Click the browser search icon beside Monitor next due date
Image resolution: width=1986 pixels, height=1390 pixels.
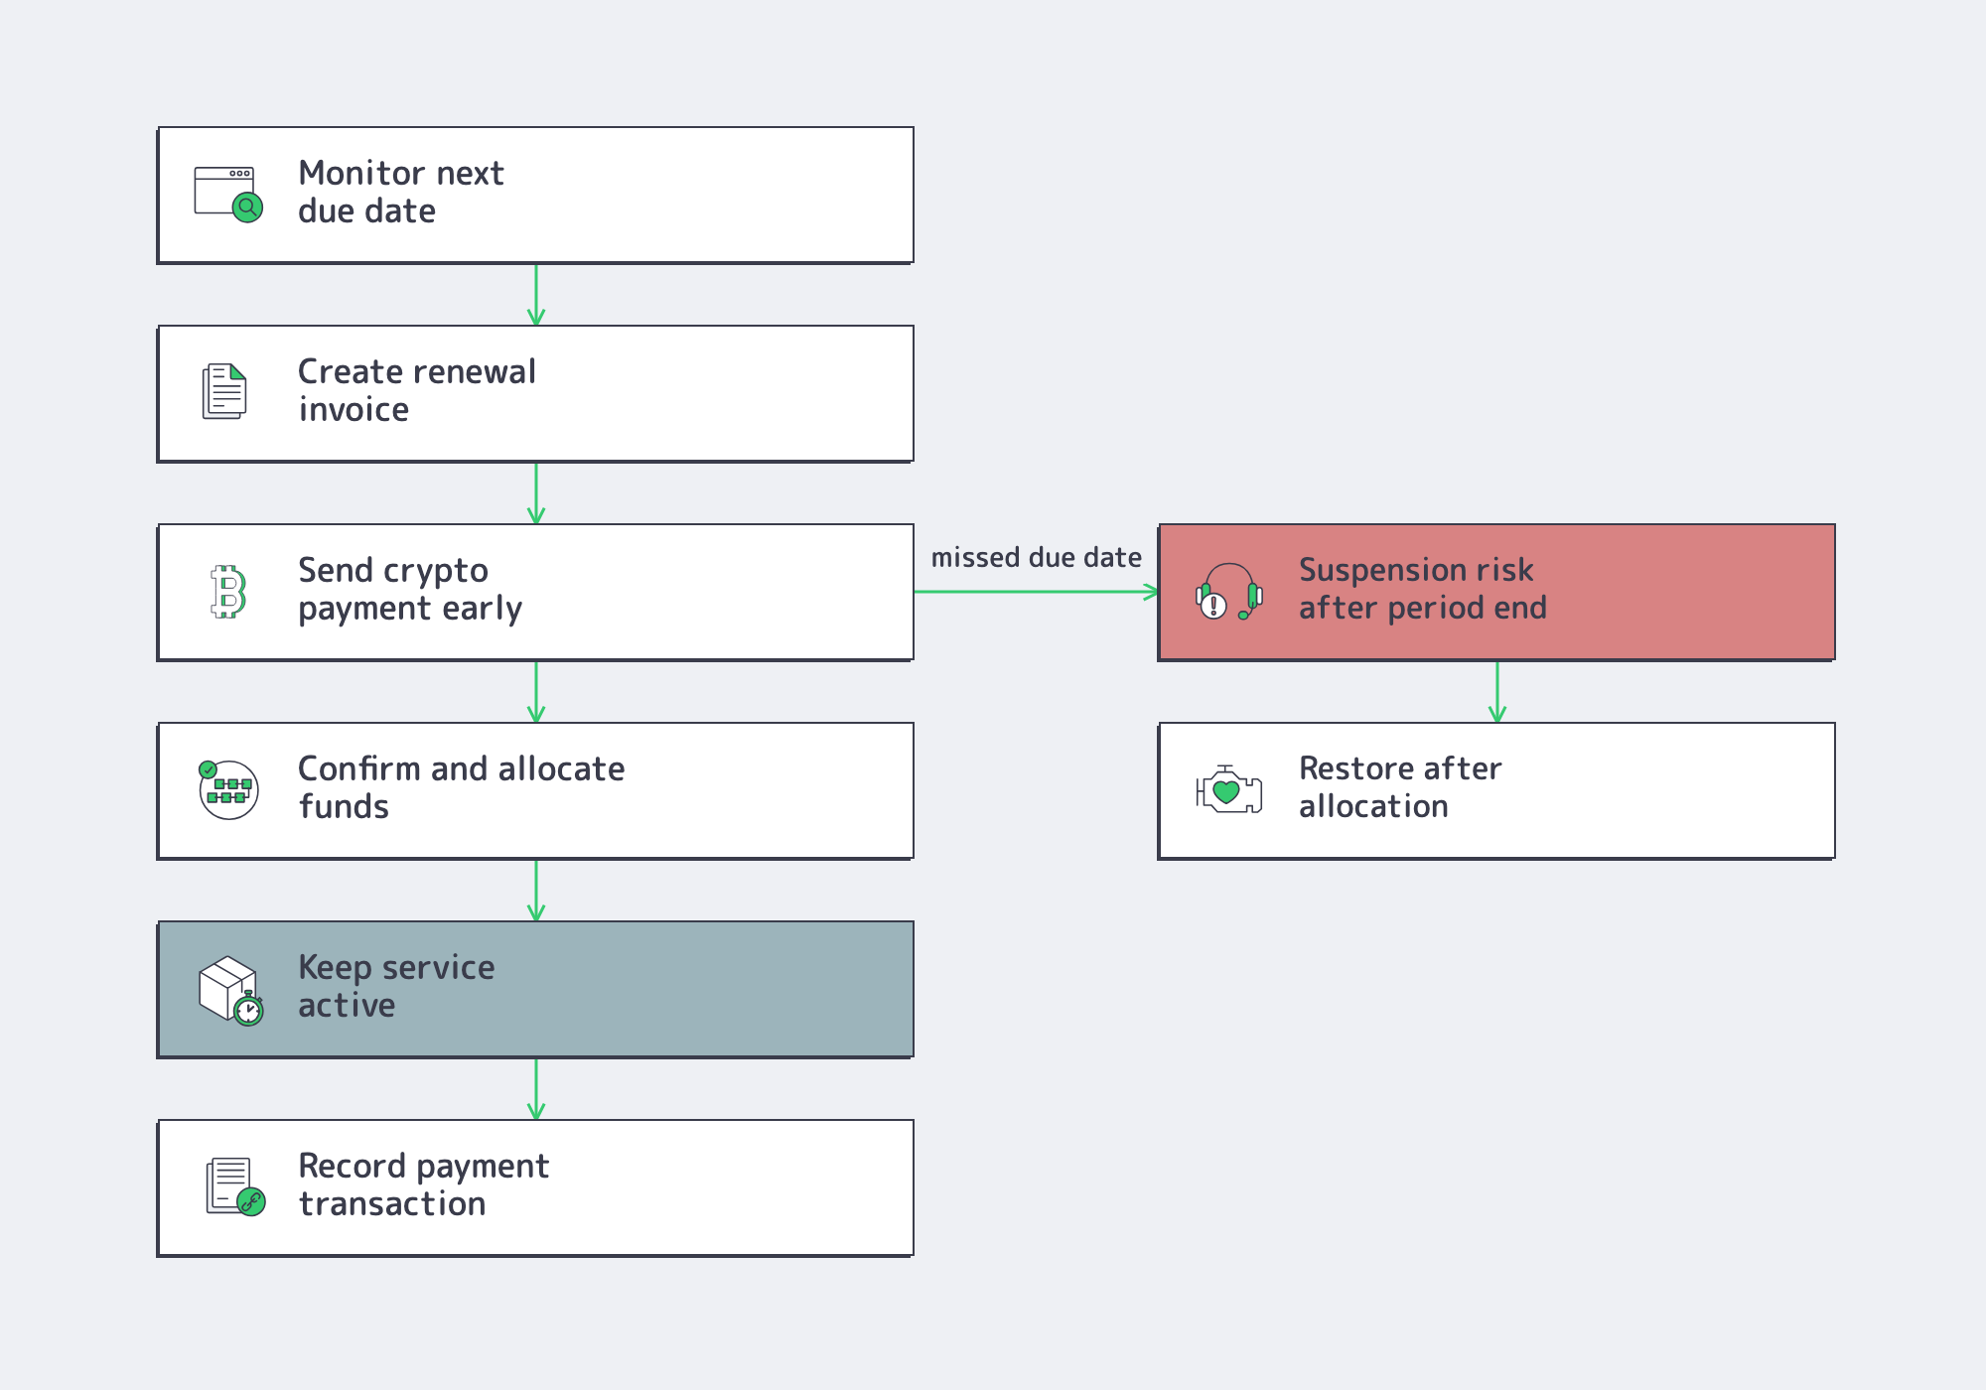[x=228, y=195]
